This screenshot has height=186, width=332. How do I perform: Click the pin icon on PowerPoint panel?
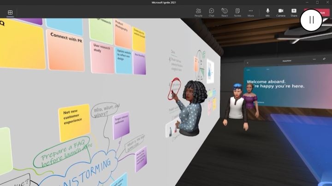(x=324, y=59)
